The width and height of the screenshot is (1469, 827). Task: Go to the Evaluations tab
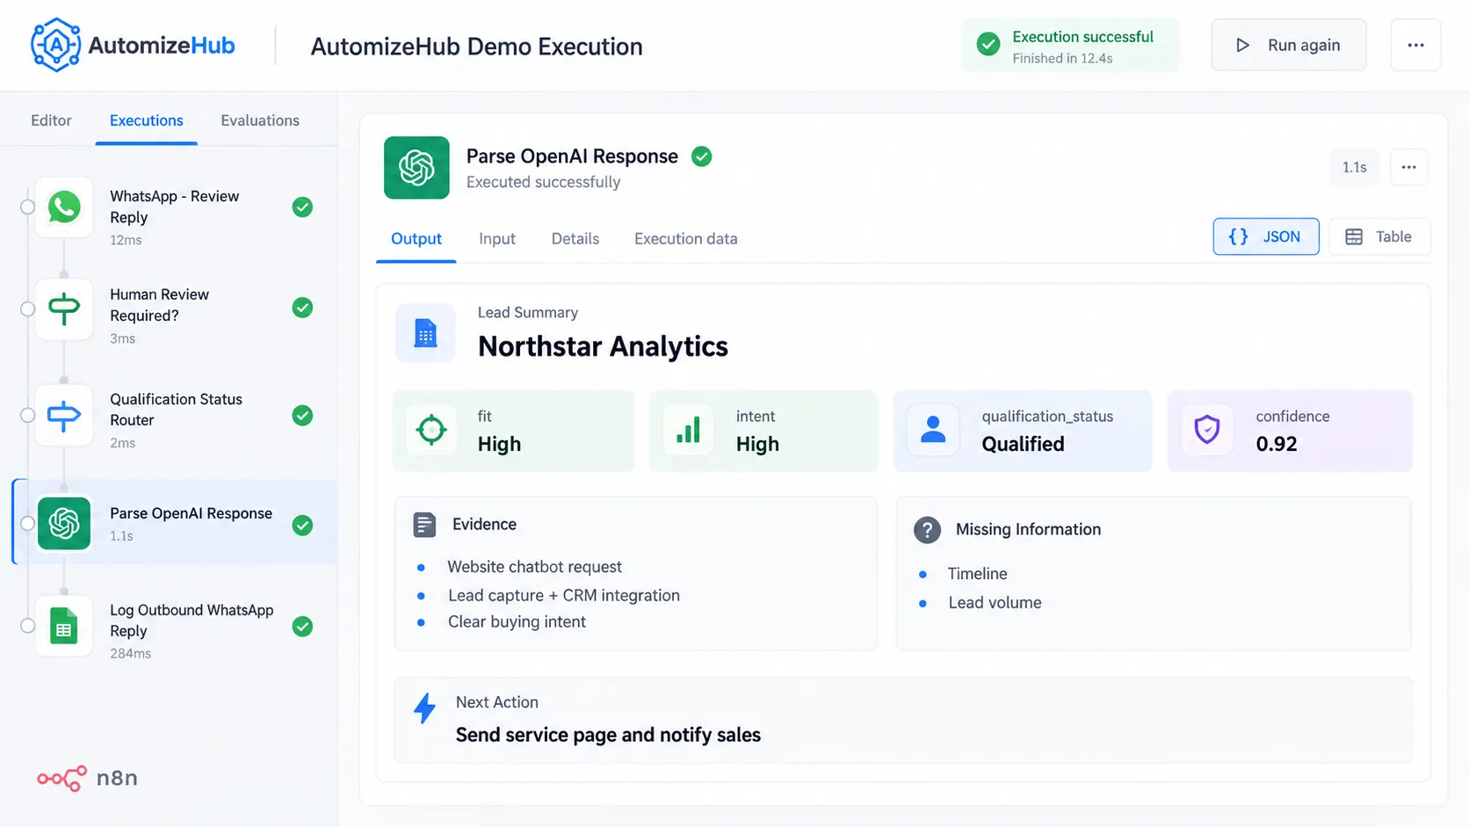point(260,120)
